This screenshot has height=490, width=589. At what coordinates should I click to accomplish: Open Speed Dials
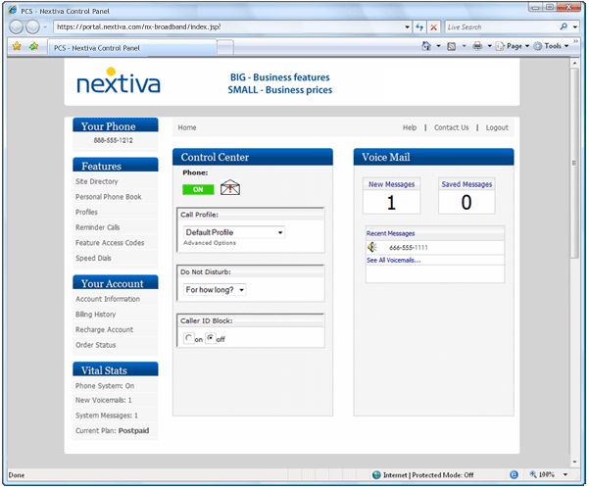[x=93, y=258]
